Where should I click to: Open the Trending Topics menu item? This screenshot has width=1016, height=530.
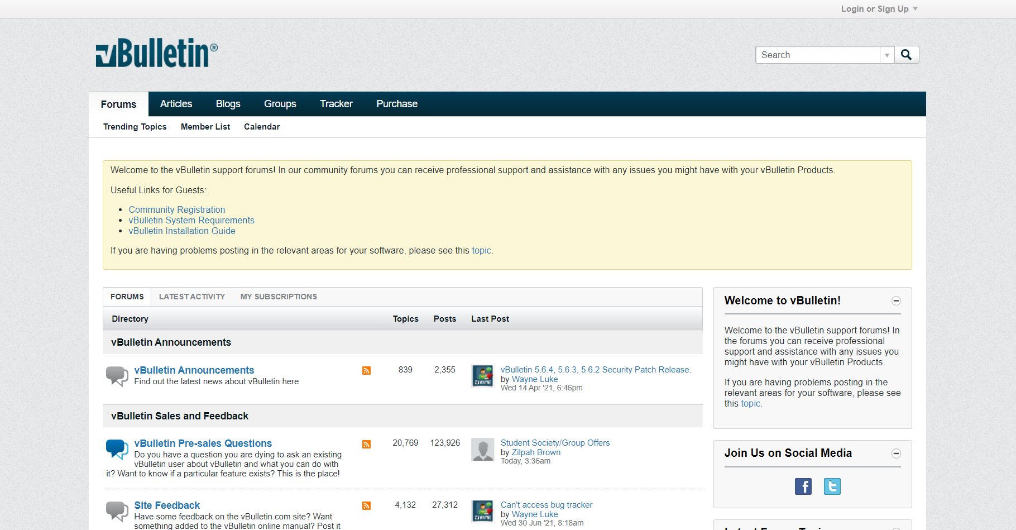[134, 126]
